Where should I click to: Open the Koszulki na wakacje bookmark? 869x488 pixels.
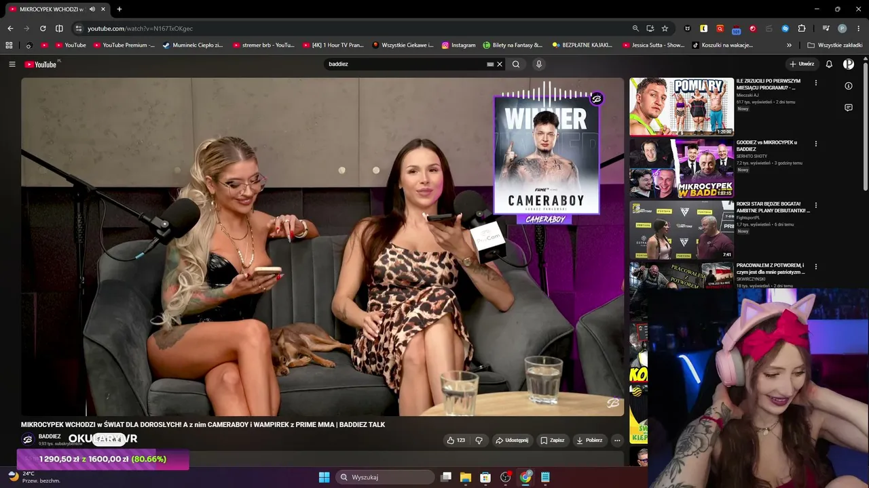tap(722, 45)
